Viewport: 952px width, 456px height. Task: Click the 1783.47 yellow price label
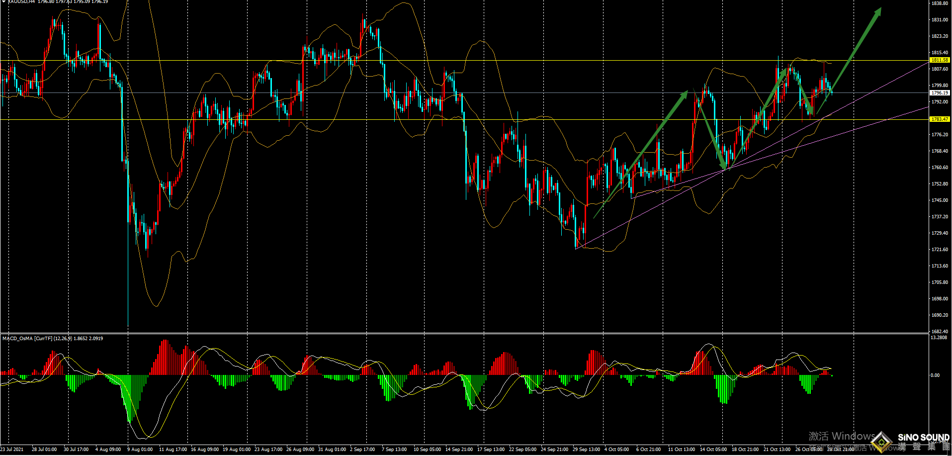[940, 119]
